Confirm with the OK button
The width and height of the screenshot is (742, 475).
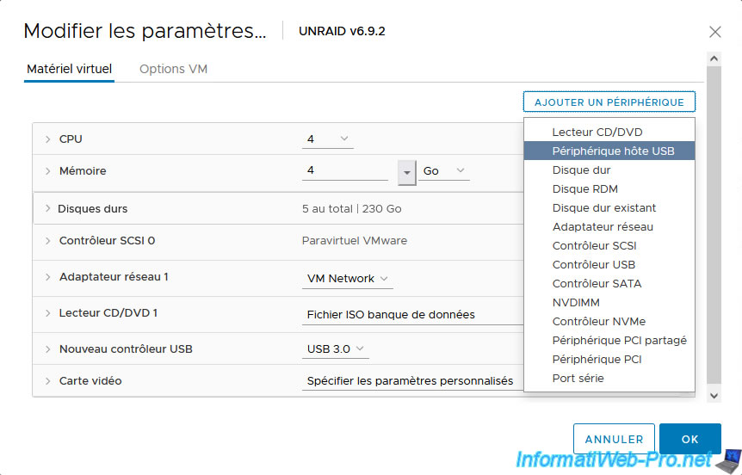689,439
